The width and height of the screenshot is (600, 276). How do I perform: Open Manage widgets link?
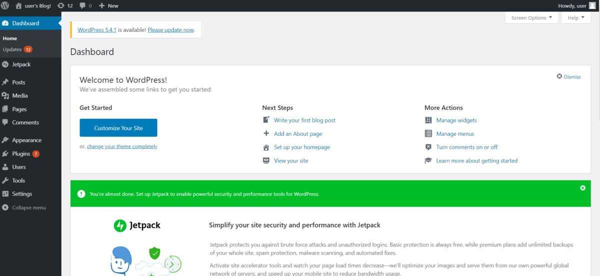click(x=456, y=120)
